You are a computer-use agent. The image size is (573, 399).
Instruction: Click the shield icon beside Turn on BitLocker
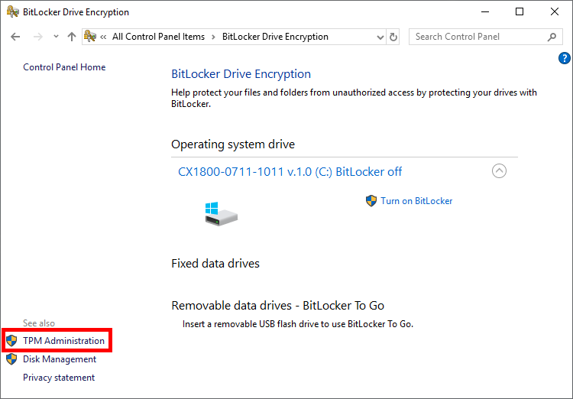pos(371,201)
